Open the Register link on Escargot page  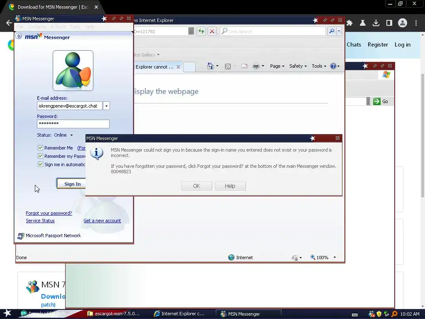(378, 44)
